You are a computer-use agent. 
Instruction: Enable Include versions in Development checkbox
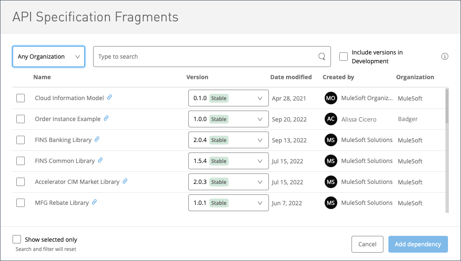[344, 57]
